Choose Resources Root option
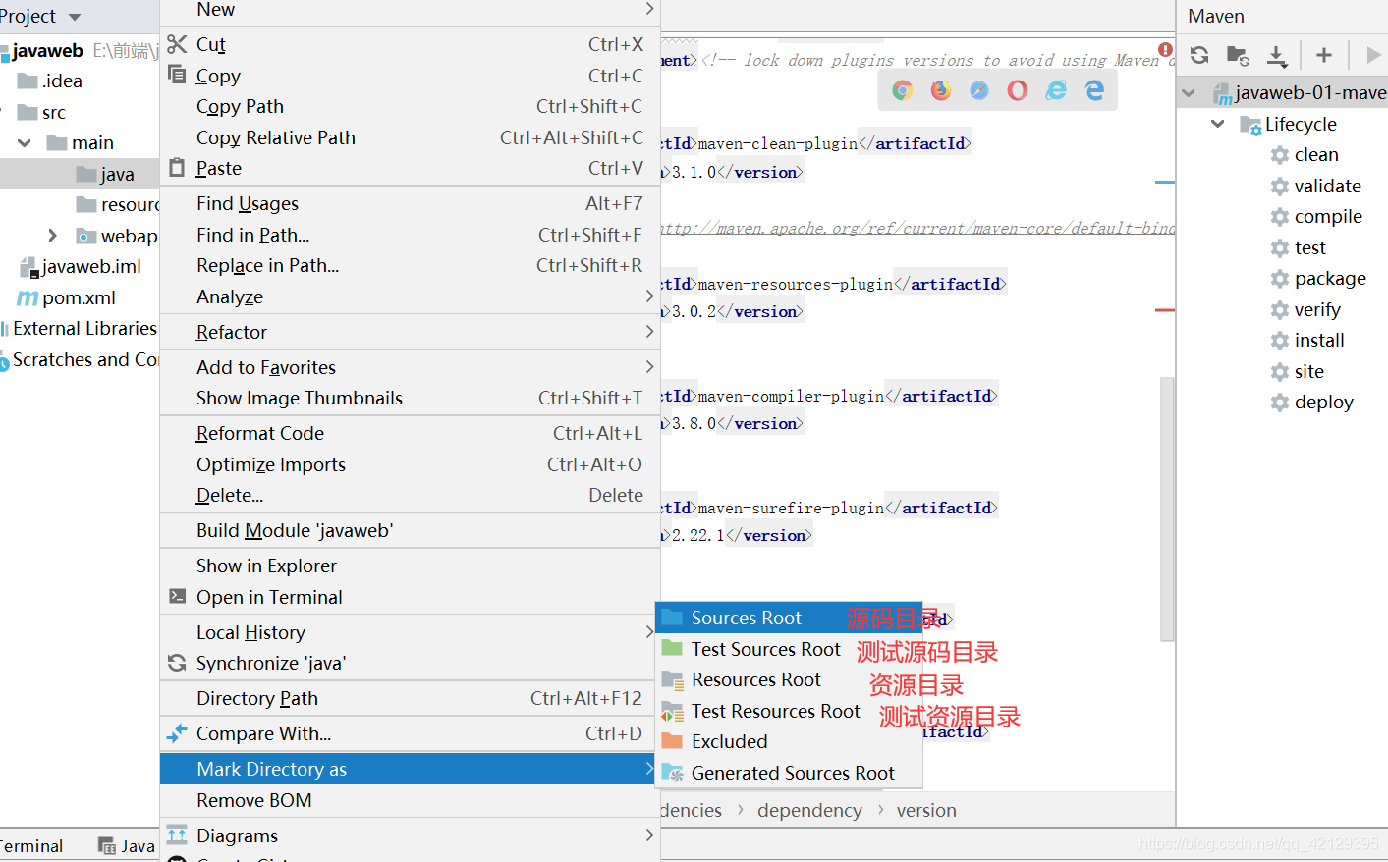Viewport: 1388px width, 862px height. (789, 679)
